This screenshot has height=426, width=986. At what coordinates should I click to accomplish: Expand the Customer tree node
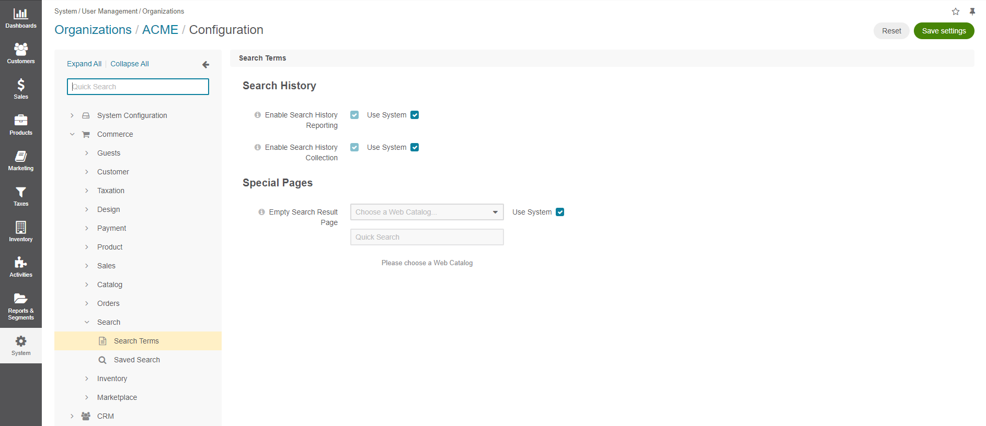coord(87,172)
